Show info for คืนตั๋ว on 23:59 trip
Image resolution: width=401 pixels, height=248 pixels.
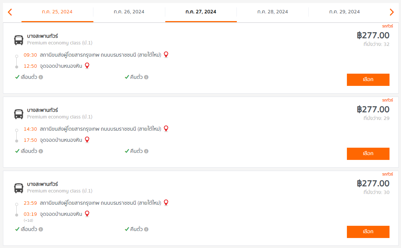point(146,229)
